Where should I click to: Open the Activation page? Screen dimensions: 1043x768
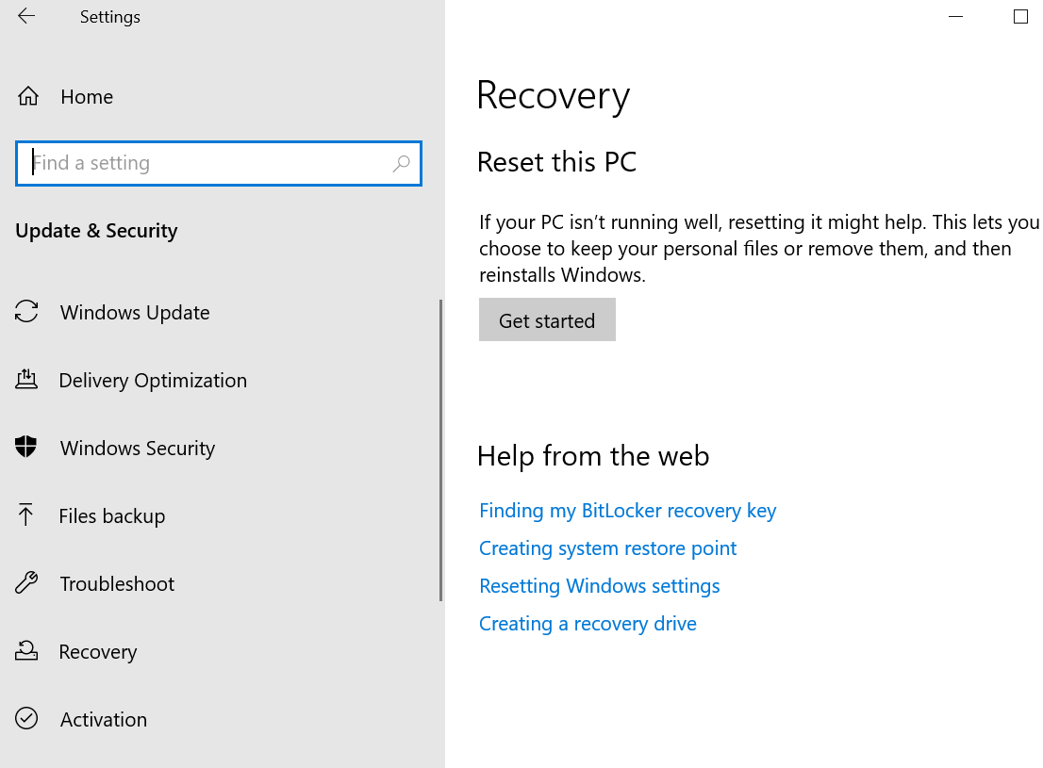point(104,719)
